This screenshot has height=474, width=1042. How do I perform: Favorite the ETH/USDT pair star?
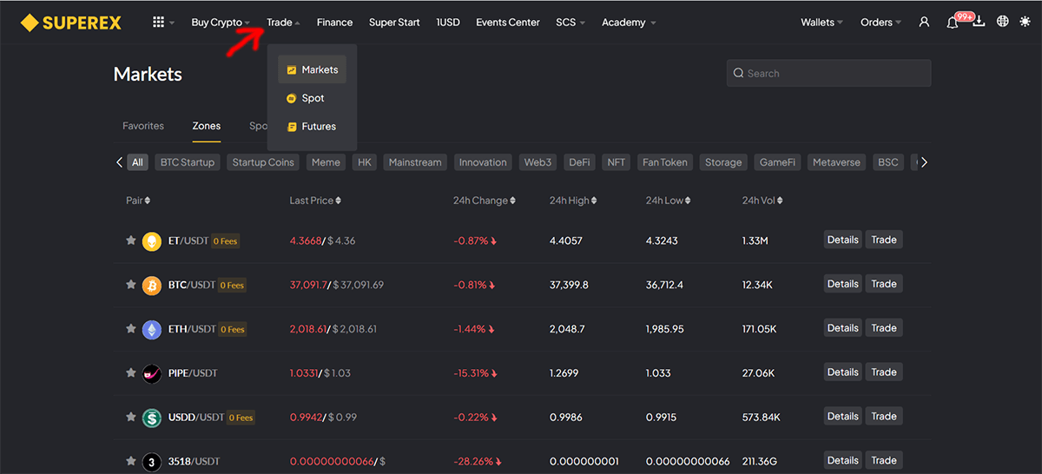coord(131,329)
